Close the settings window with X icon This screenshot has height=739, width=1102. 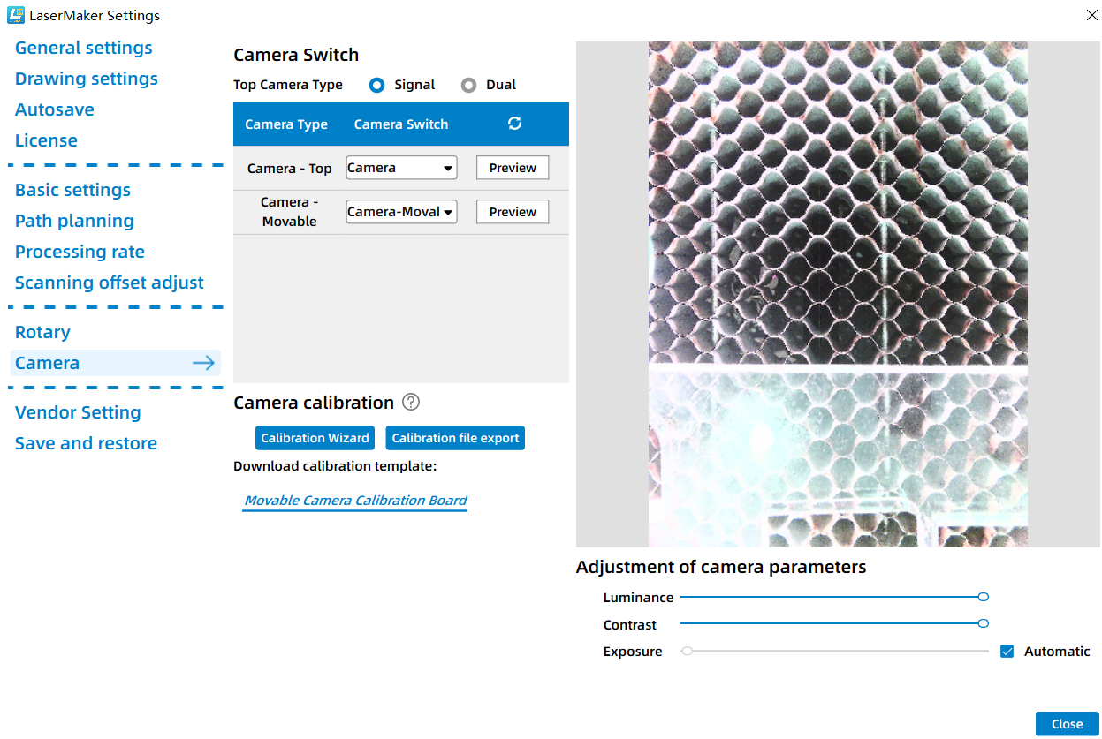[1091, 14]
